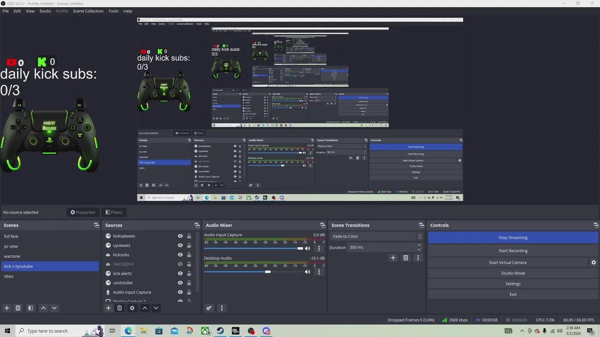Toggle visibility of kick alerts source
This screenshot has height=337, width=600.
(180, 273)
